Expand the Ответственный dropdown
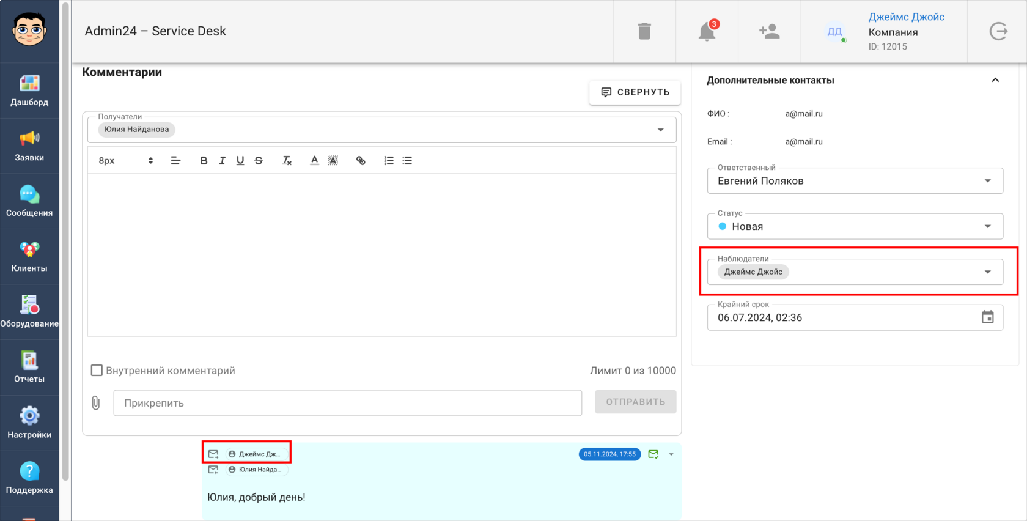 coord(855,181)
